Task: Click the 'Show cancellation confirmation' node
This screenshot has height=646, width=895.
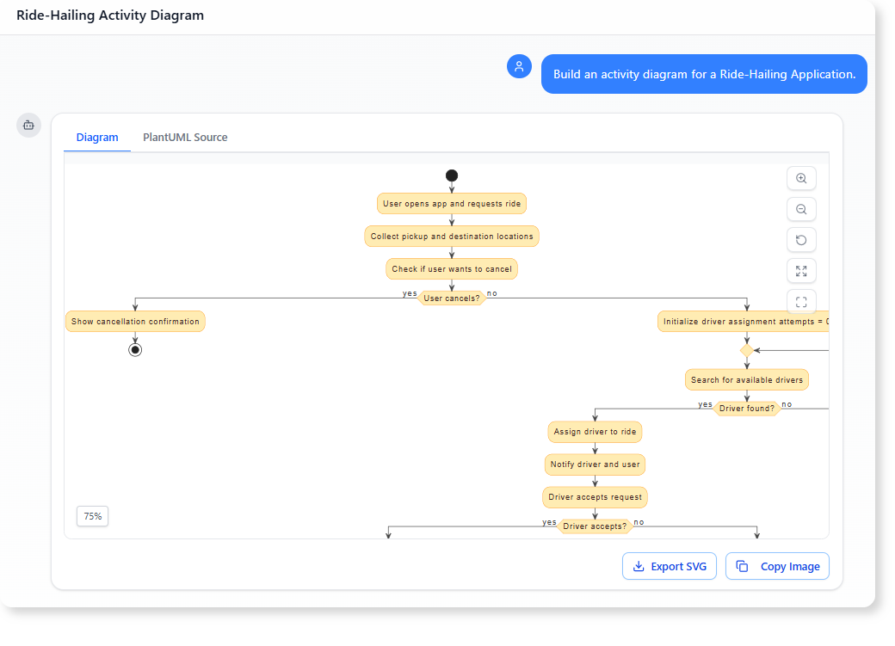Action: point(135,321)
